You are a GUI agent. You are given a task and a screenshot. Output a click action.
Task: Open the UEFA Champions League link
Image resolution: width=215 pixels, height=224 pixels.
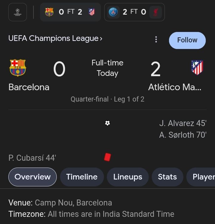point(55,39)
